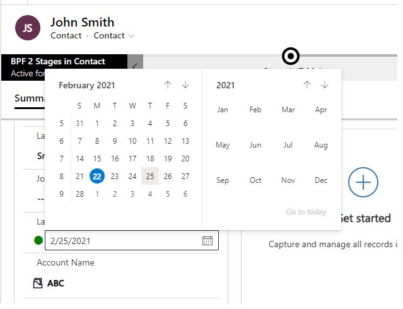Click Go to today link
This screenshot has height=309, width=403.
[306, 211]
